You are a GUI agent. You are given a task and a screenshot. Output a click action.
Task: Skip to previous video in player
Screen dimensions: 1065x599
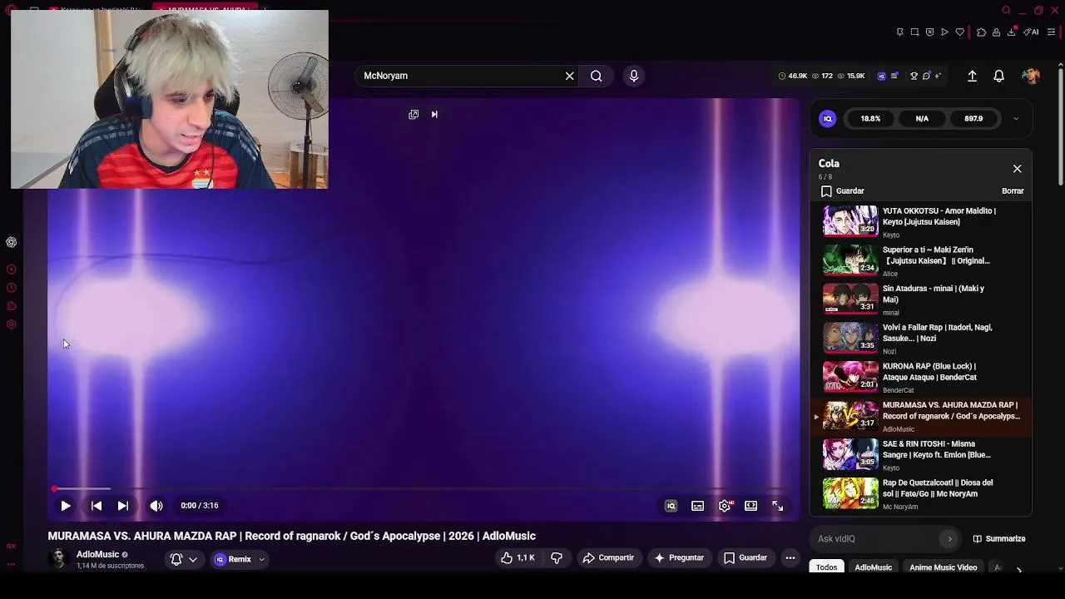97,506
